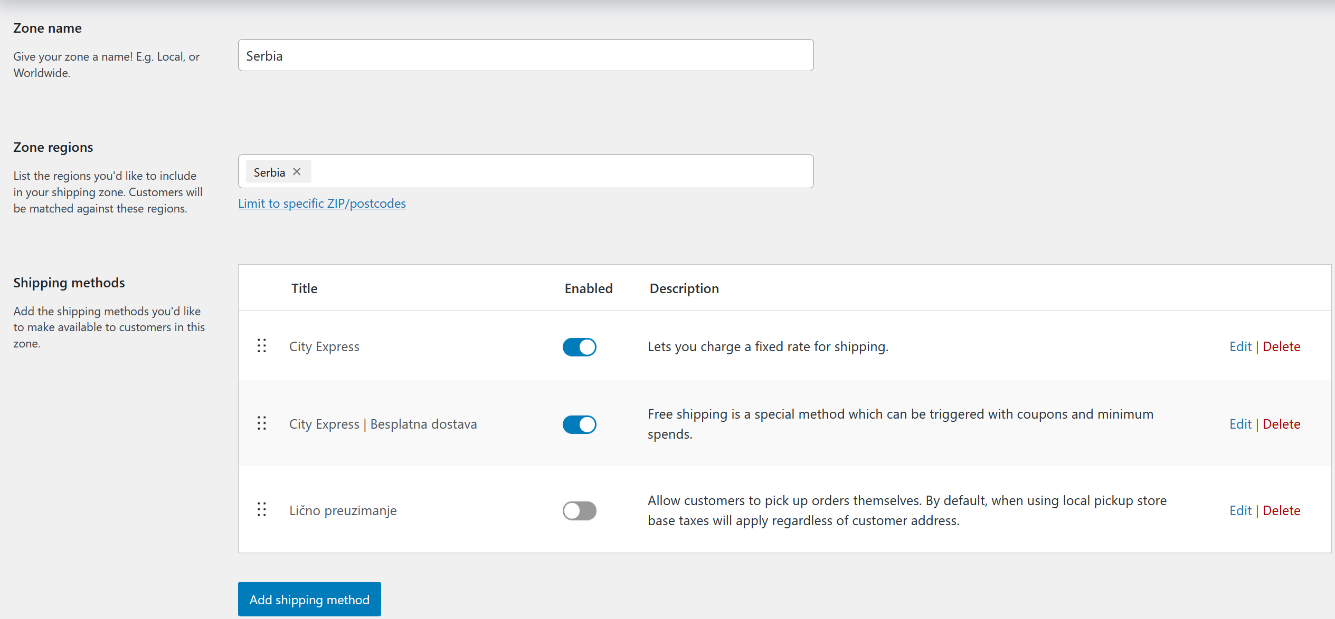This screenshot has height=619, width=1335.
Task: Remove Serbia region tag with X icon
Action: tap(297, 172)
